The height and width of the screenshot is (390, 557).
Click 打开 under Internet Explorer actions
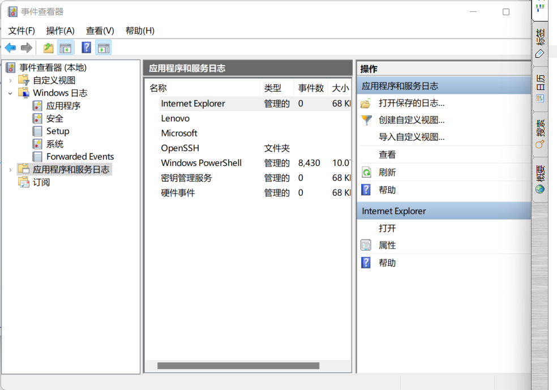pos(387,228)
